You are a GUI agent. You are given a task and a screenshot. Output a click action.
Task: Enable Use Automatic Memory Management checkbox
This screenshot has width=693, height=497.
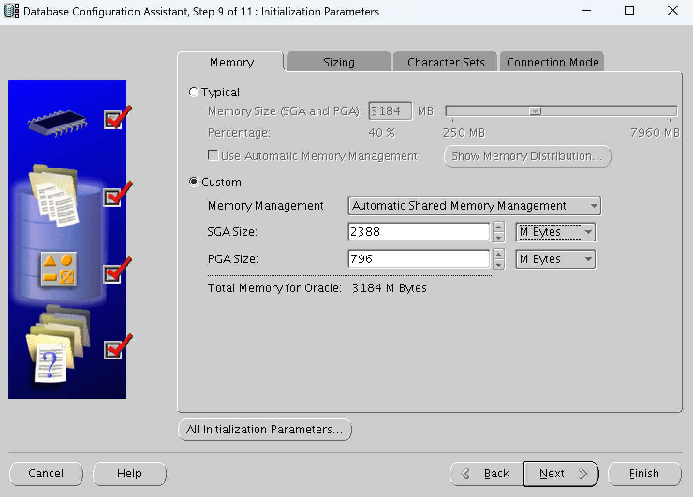coord(213,155)
